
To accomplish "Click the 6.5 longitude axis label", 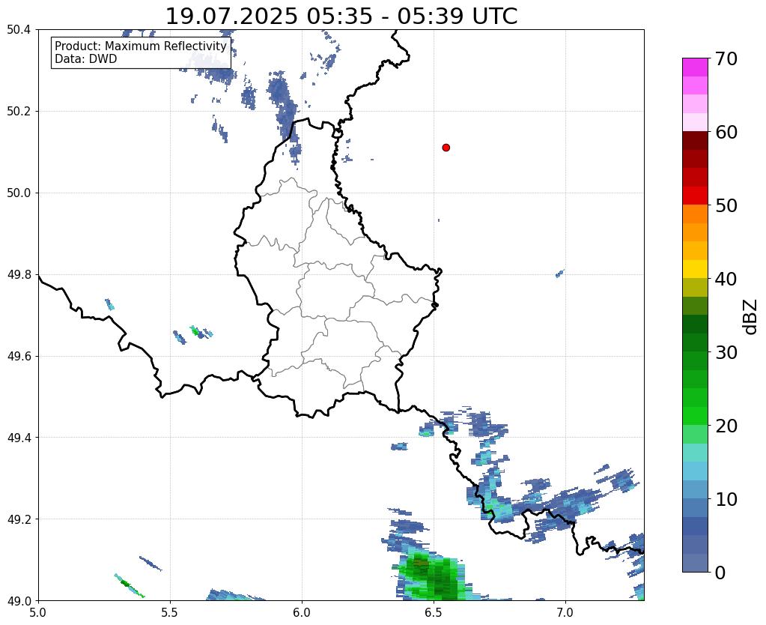I will coord(434,612).
